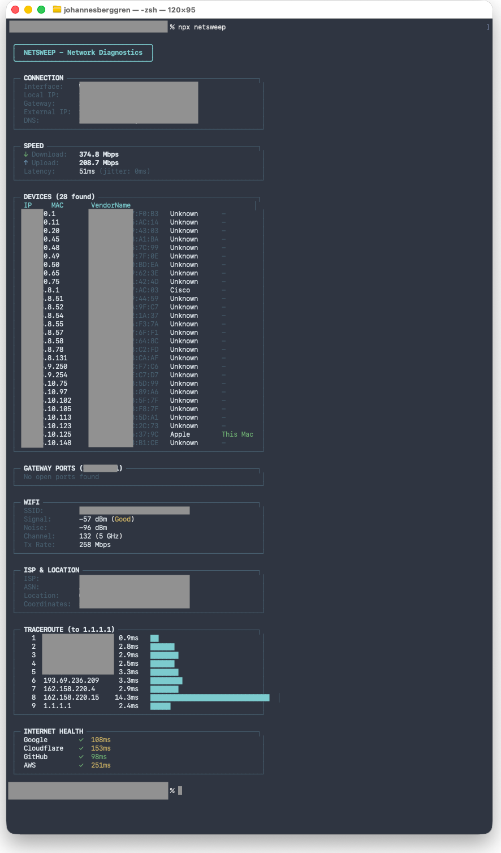Image resolution: width=501 pixels, height=853 pixels.
Task: Click the GATEWAY PORTS heading
Action: (x=73, y=468)
